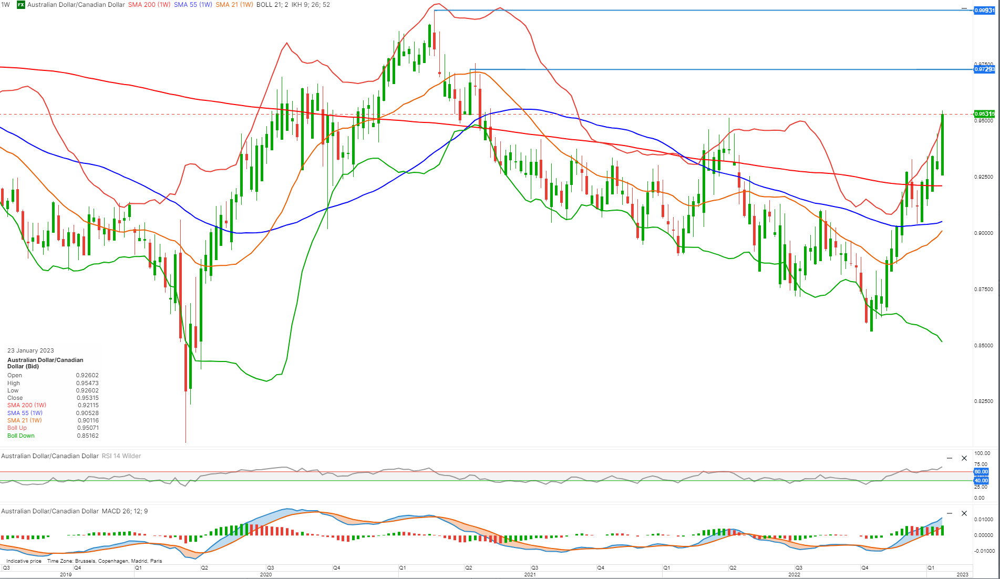Remove the RSI 14 Wilder indicator
Viewport: 1000px width, 579px height.
[x=964, y=458]
